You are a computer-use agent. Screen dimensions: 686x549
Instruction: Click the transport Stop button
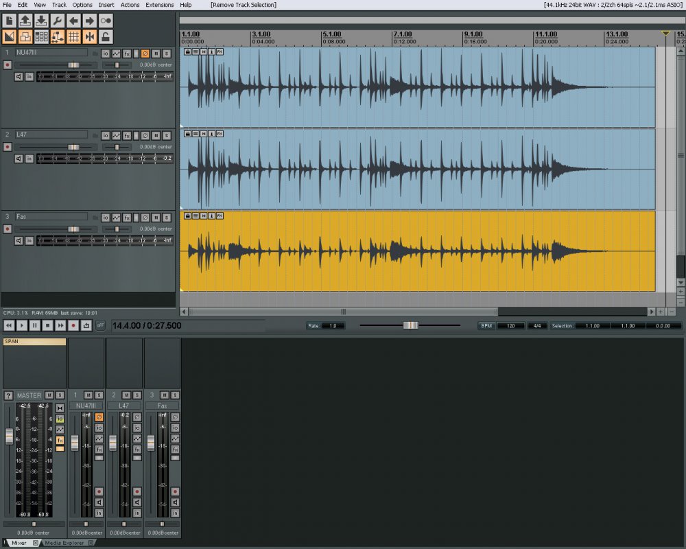pyautogui.click(x=48, y=326)
